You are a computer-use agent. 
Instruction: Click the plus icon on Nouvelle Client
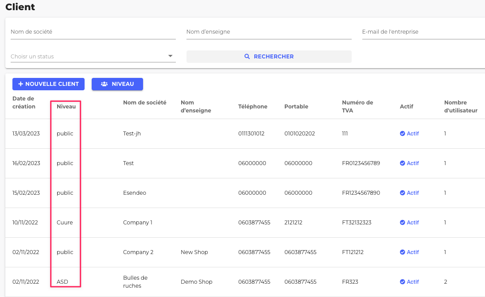click(x=19, y=84)
